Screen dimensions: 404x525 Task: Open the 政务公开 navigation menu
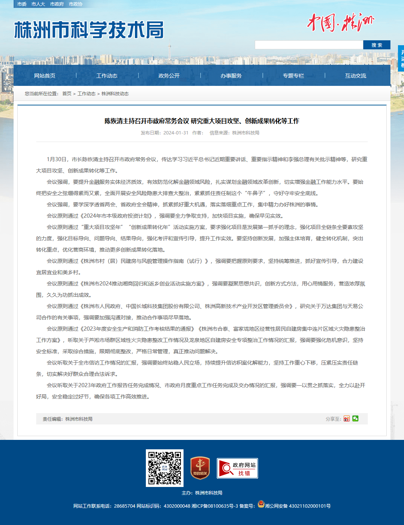coord(169,76)
